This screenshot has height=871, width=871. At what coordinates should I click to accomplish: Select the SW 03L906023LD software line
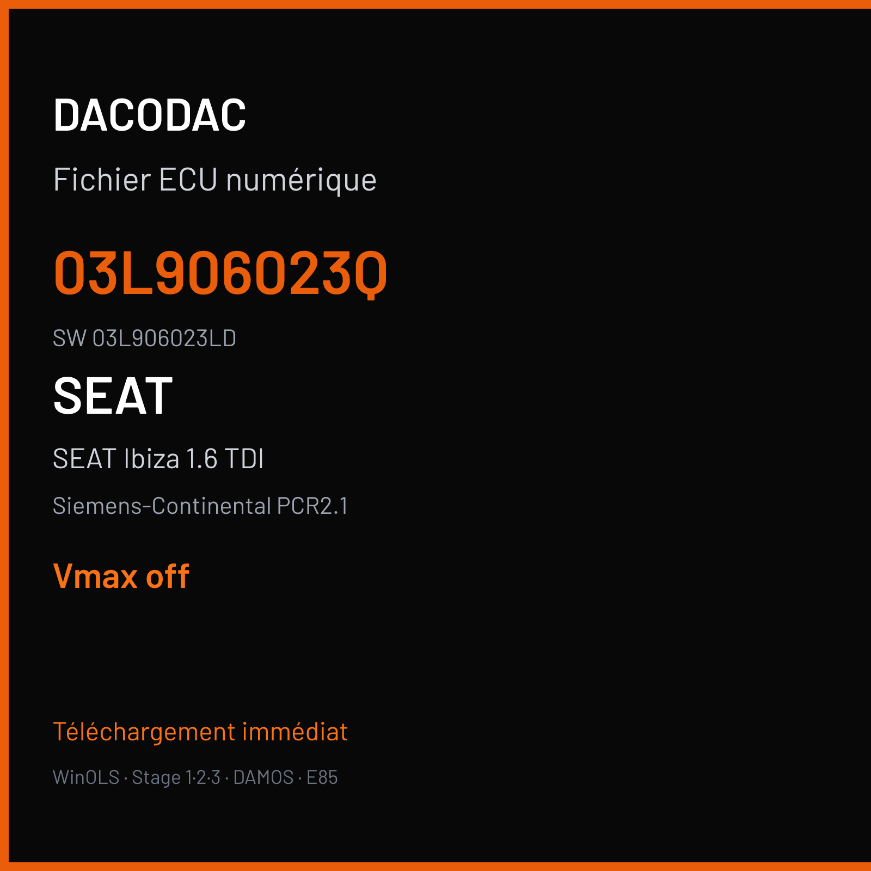click(144, 338)
